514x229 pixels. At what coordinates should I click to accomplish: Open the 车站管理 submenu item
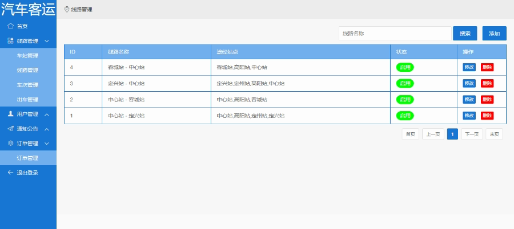[x=28, y=56]
